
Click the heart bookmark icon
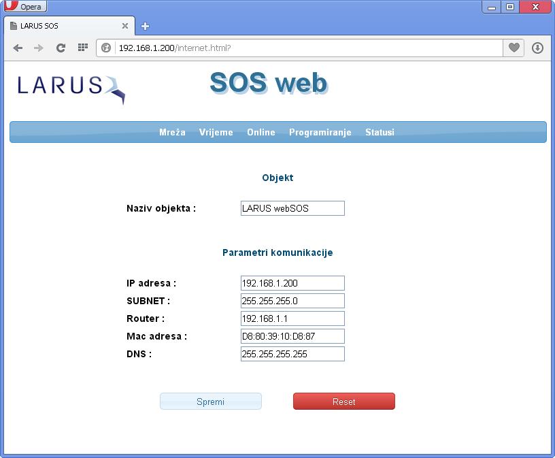pos(514,48)
